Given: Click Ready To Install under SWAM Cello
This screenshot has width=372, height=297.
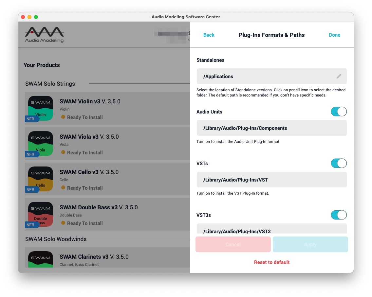Looking at the screenshot, I should (x=85, y=188).
